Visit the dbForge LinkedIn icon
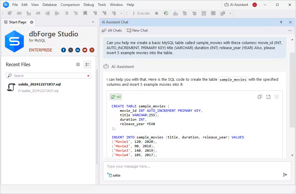296x194 pixels. tap(78, 50)
